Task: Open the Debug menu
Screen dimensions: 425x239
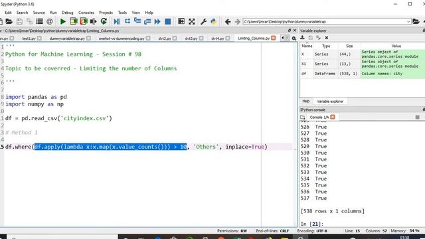Action: point(68,13)
